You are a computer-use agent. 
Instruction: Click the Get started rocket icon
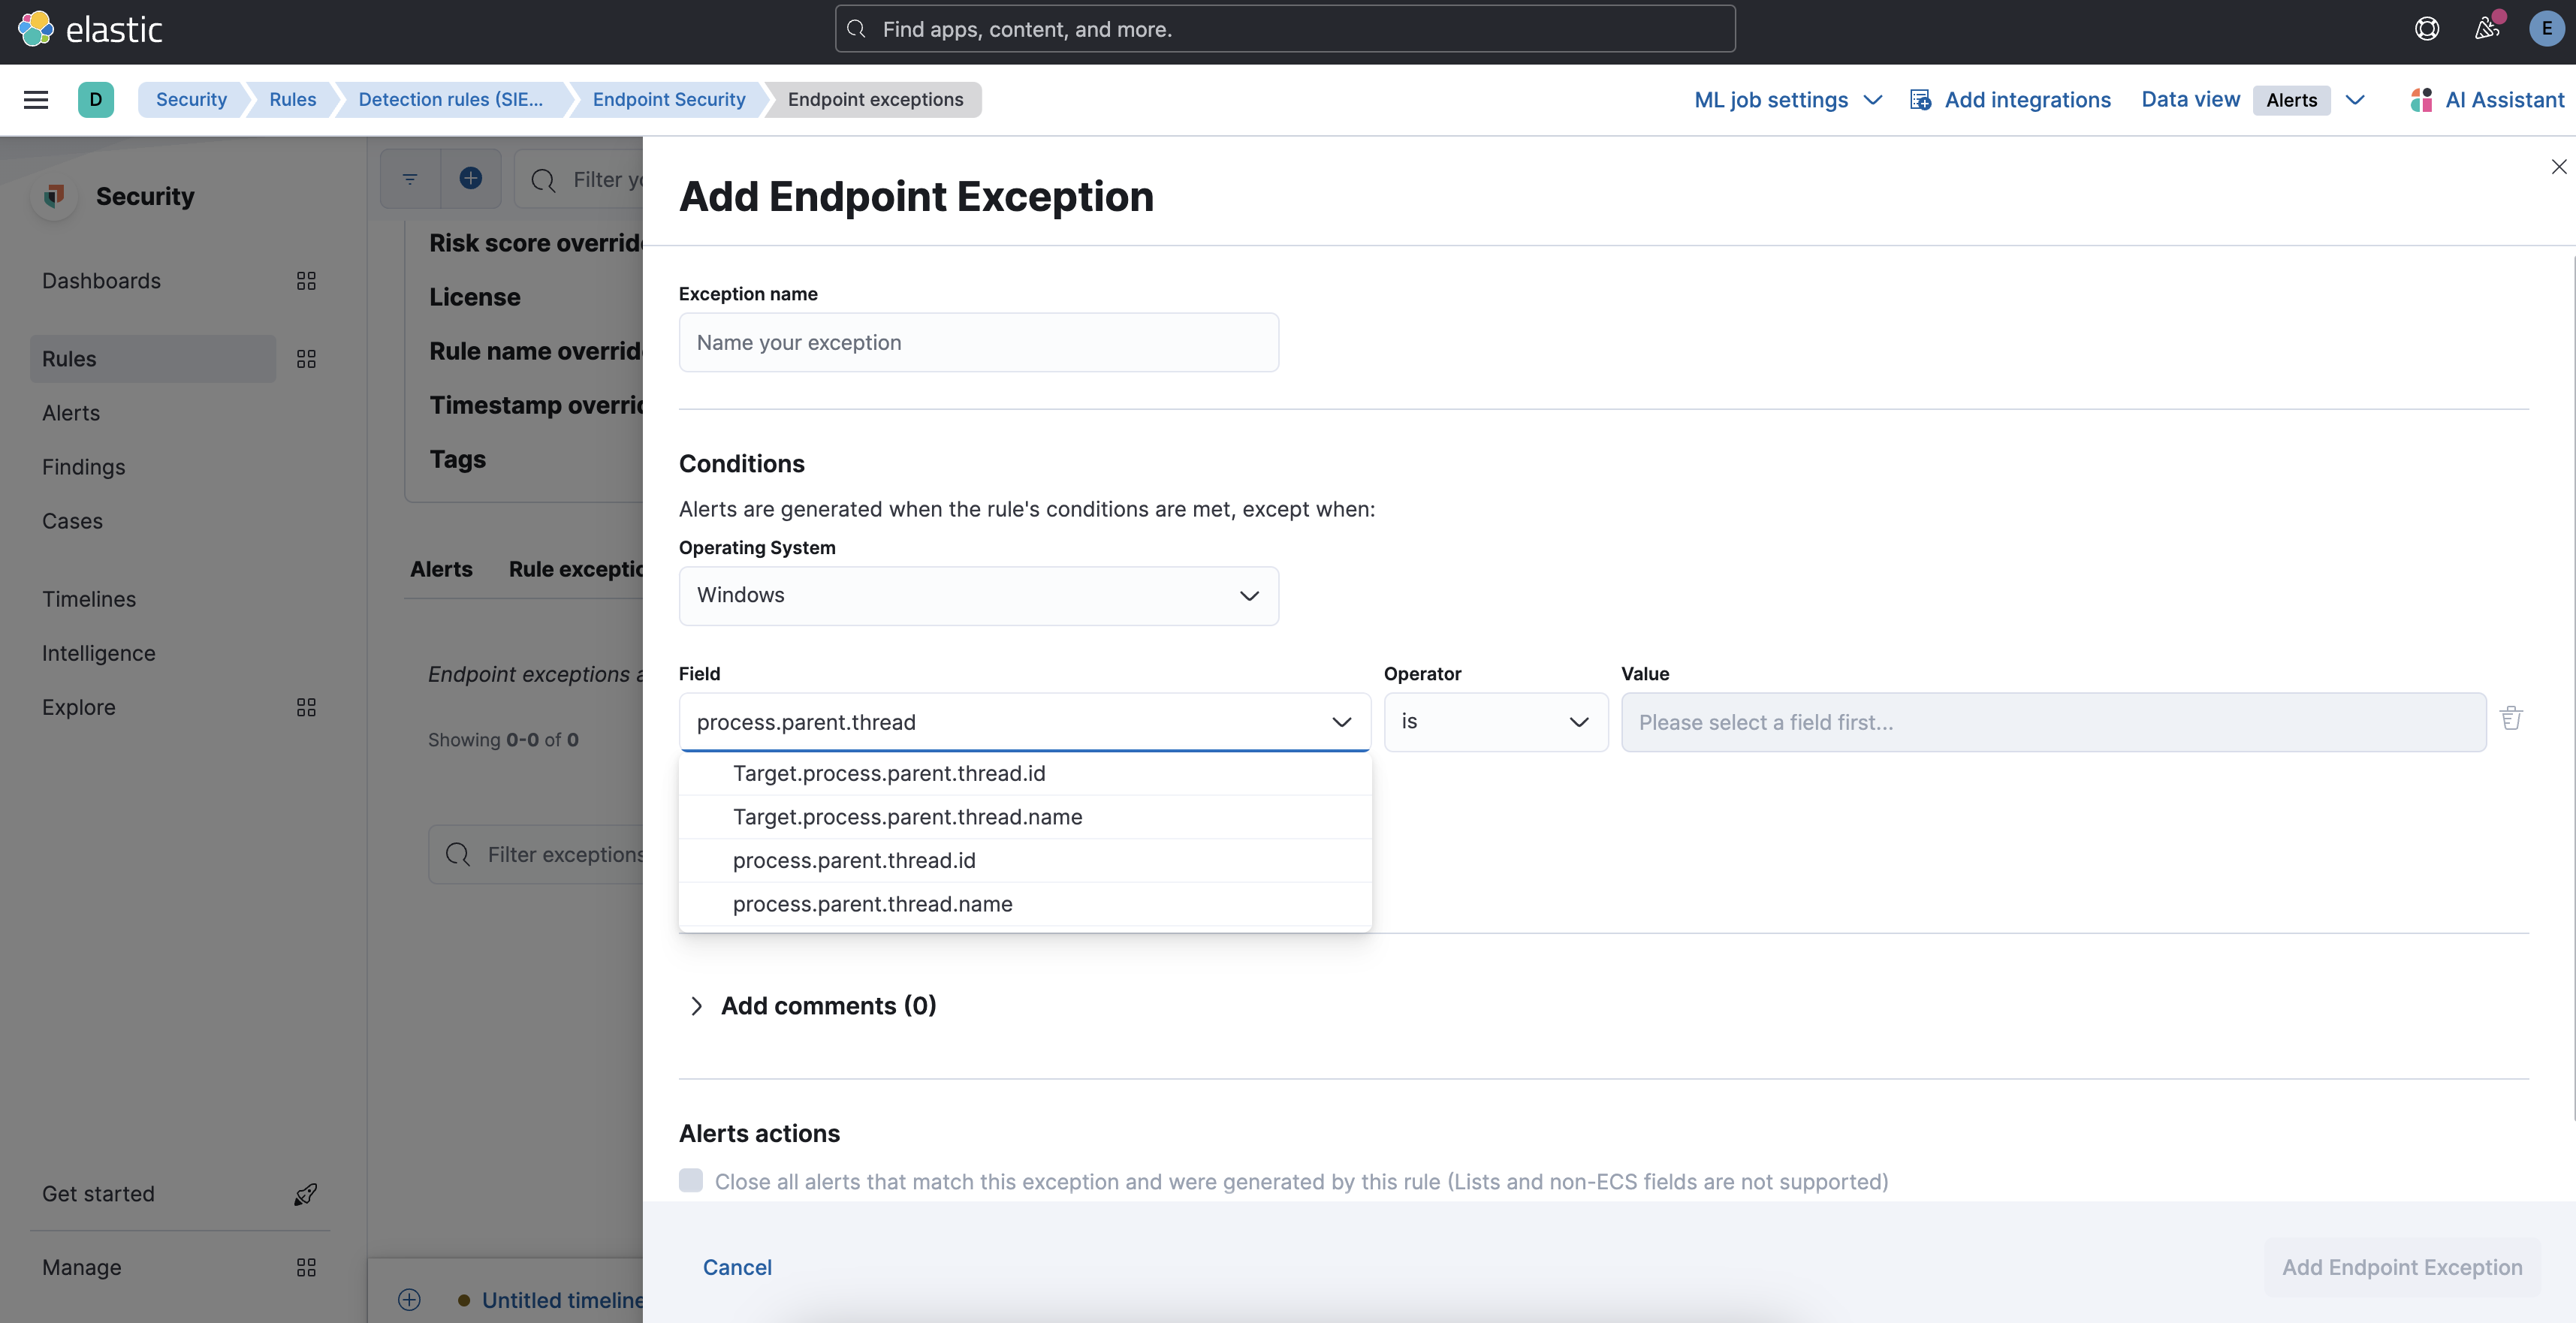click(x=306, y=1193)
